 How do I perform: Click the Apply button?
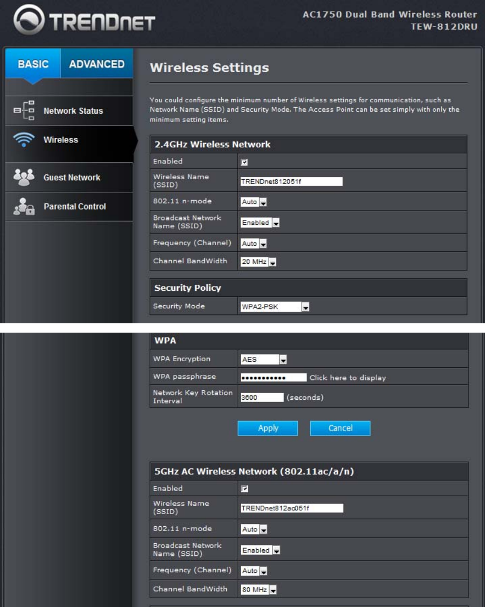coord(267,428)
